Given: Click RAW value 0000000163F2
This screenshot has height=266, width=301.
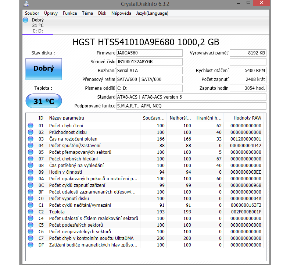Looking at the screenshot, I should 246,205.
